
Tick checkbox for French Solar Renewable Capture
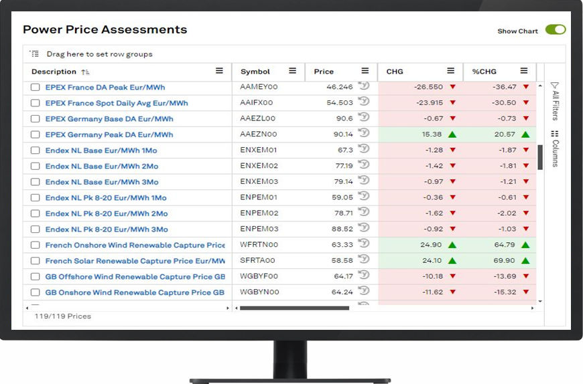[x=36, y=261]
